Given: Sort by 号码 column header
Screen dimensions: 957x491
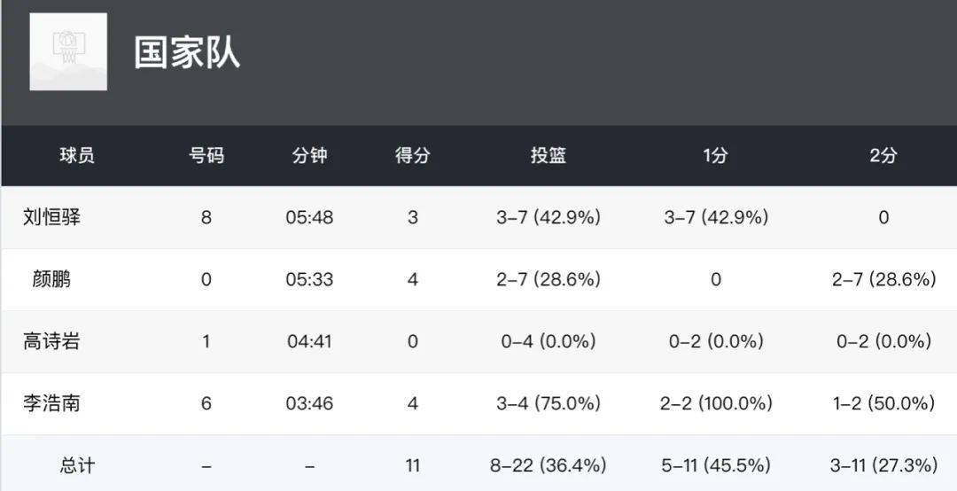Looking at the screenshot, I should click(x=206, y=156).
